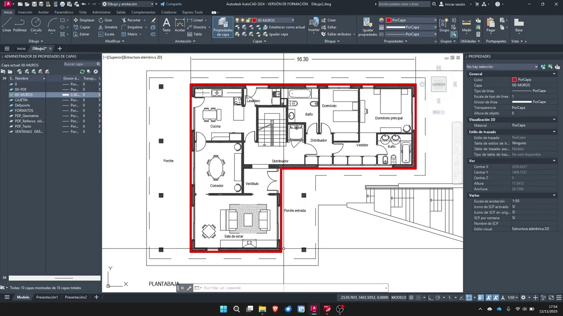Select the Arco tool
563x316 pixels.
click(52, 25)
